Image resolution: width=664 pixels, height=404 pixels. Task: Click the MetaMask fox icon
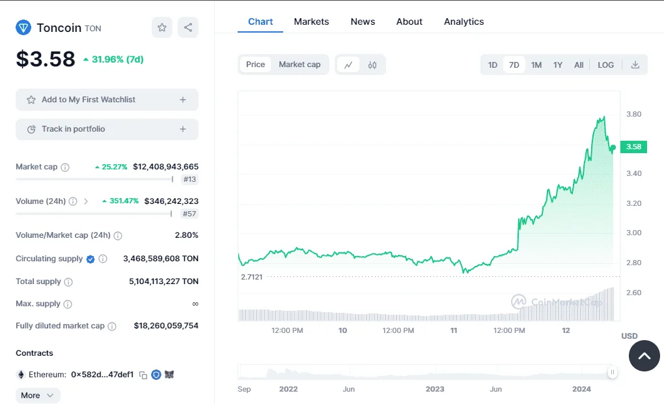tap(169, 375)
